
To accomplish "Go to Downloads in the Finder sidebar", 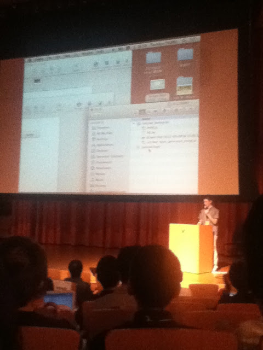I will click(101, 168).
